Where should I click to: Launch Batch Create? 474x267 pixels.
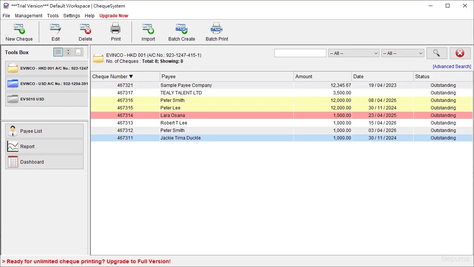tap(182, 32)
